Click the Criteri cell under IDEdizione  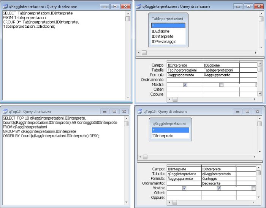pos(221,89)
